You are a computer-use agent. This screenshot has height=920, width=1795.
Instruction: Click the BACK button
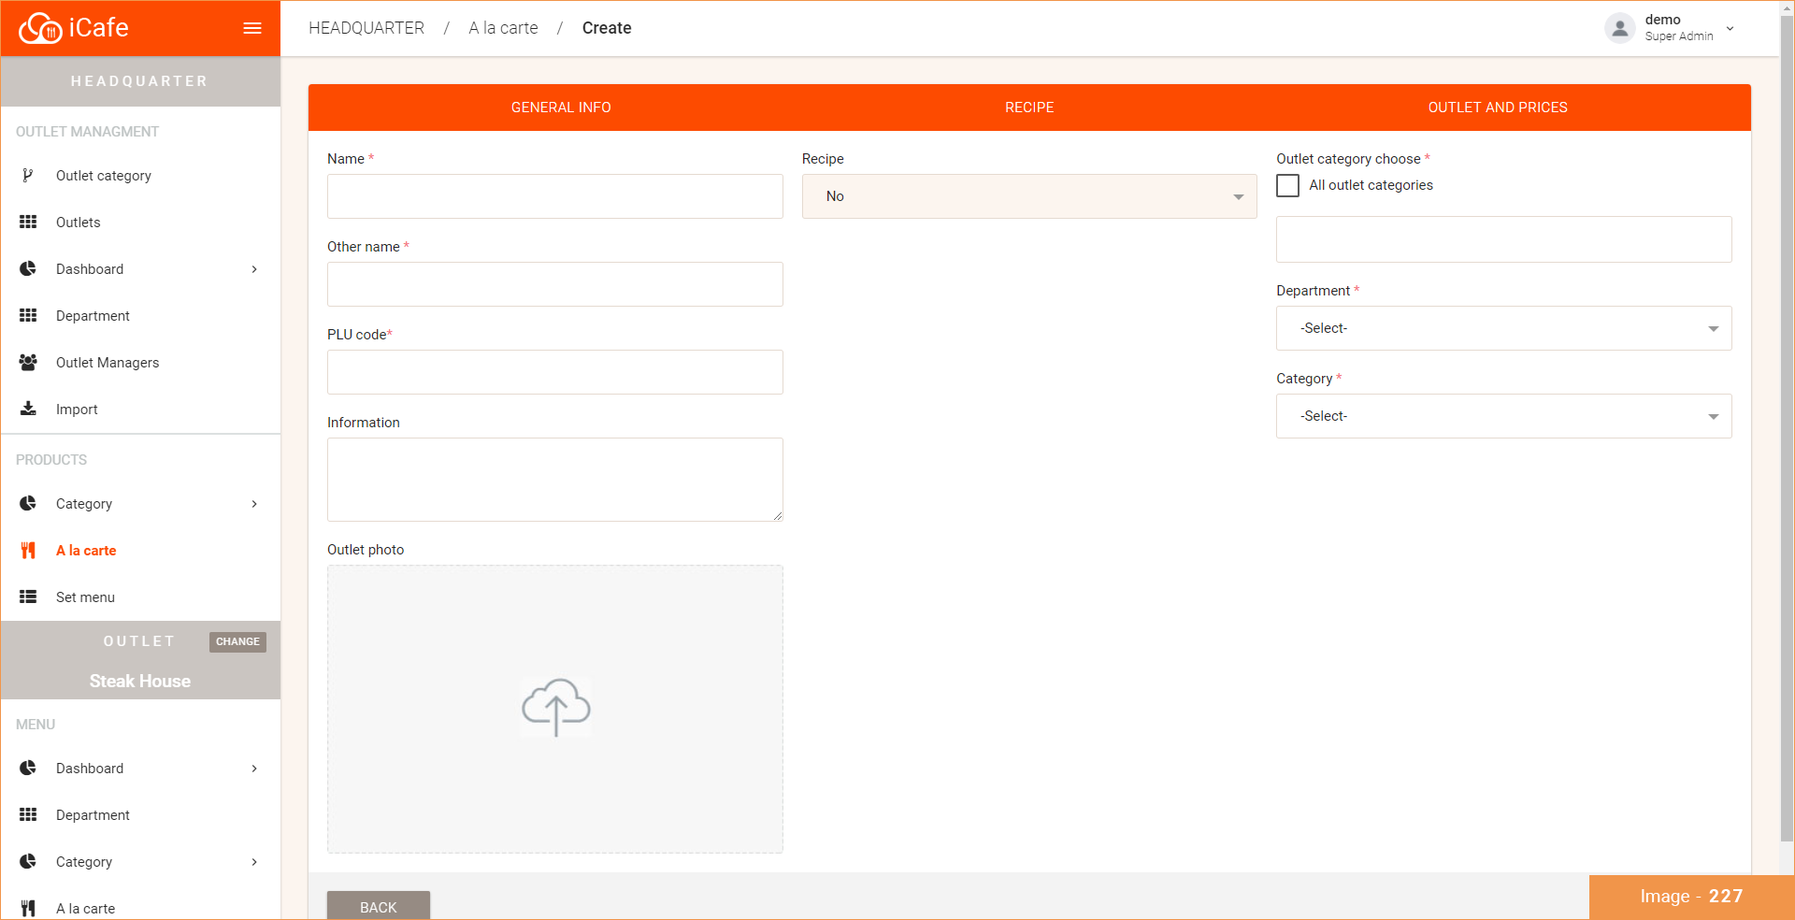379,906
